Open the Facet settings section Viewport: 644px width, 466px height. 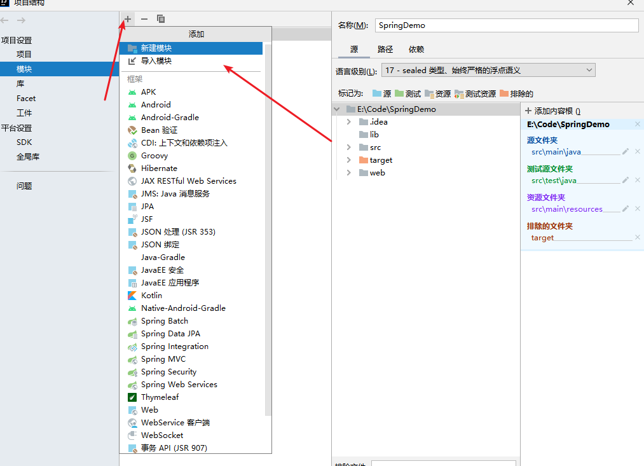[26, 99]
